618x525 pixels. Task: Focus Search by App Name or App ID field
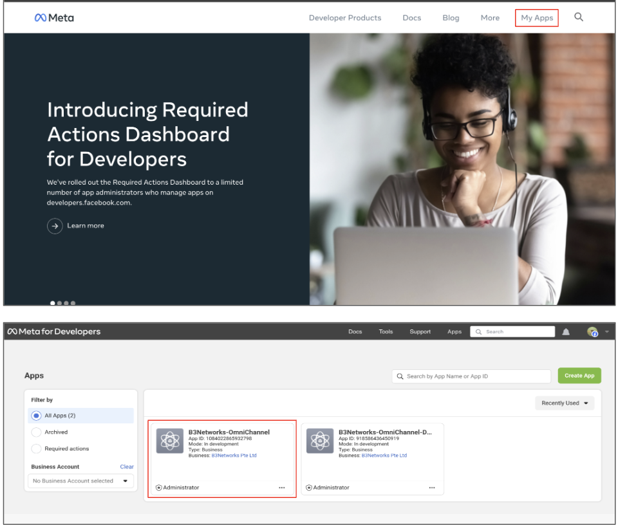[471, 376]
